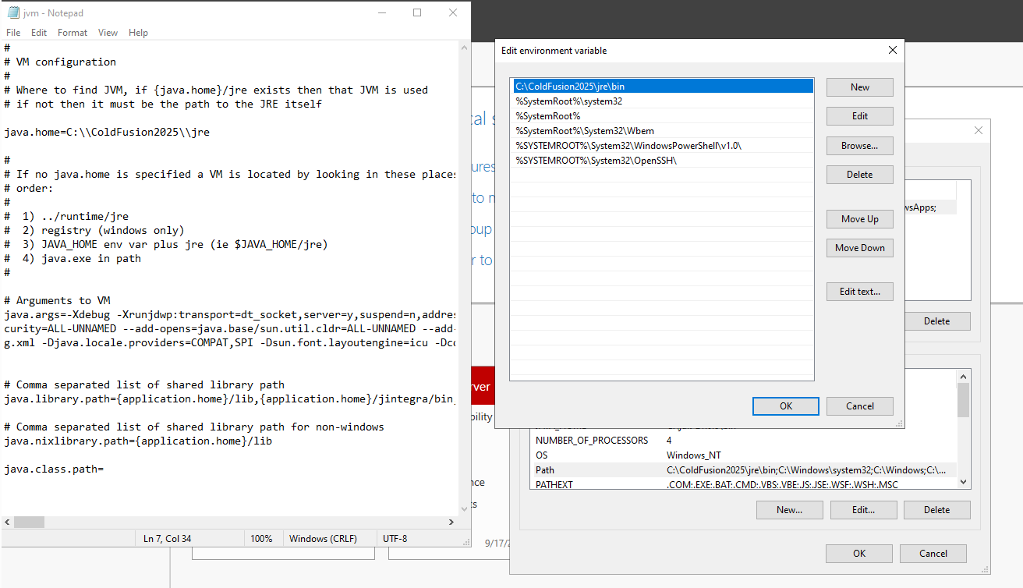
Task: Select the plain %SystemRoot% entry
Action: pos(662,116)
